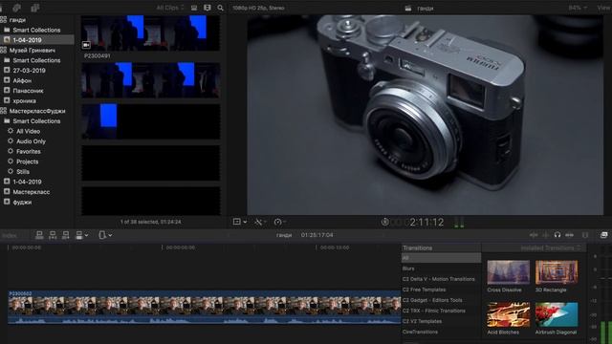Select the C2 Free Templates category

[424, 290]
